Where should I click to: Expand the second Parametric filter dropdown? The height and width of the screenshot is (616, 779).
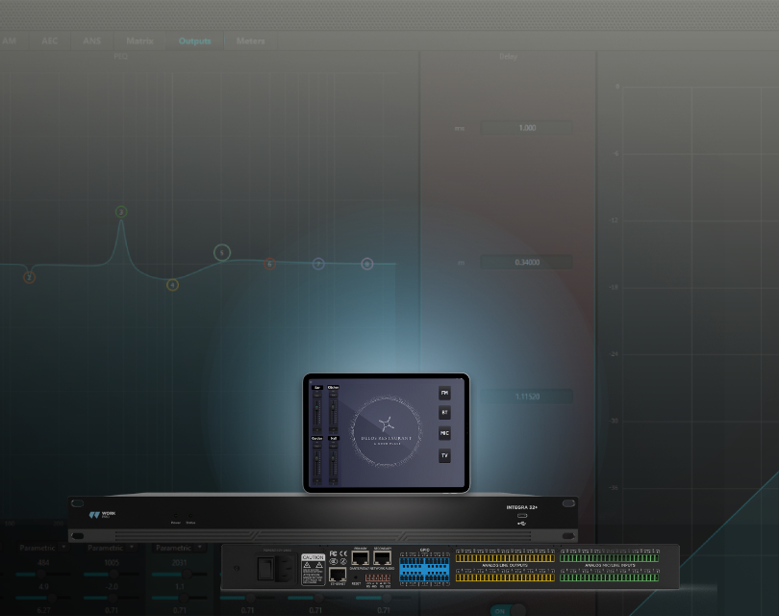(111, 548)
